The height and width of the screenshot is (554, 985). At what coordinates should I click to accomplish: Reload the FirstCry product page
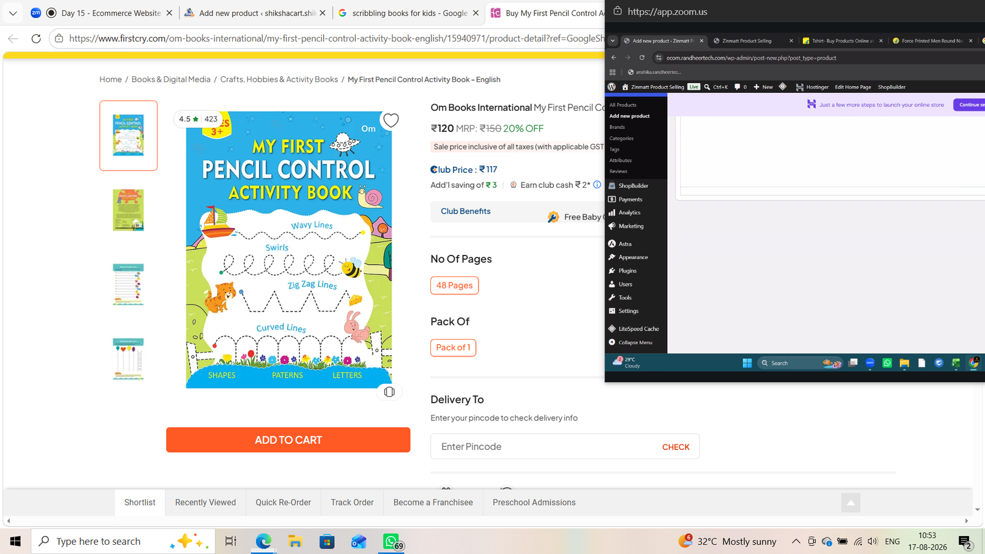click(x=36, y=38)
